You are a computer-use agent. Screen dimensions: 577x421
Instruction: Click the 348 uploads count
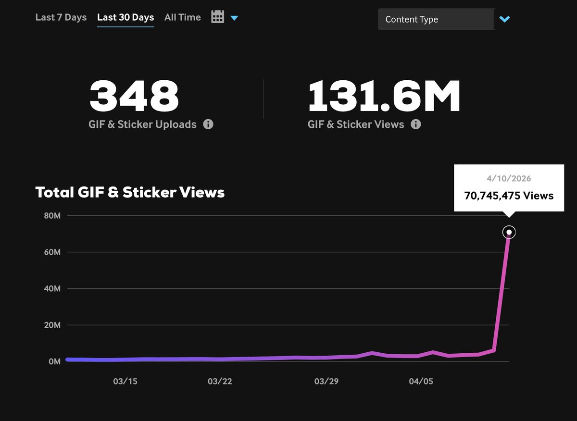(134, 96)
